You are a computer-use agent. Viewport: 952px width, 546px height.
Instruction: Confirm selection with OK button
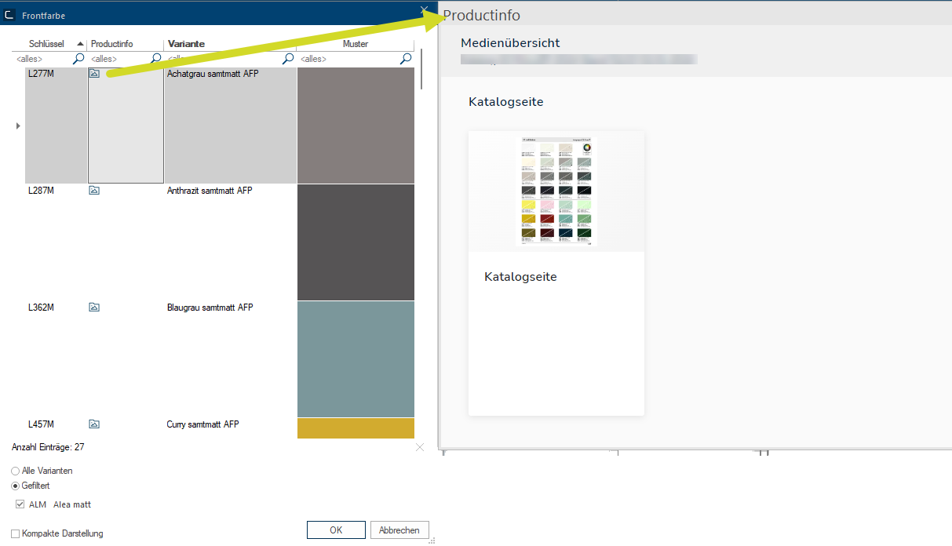336,530
